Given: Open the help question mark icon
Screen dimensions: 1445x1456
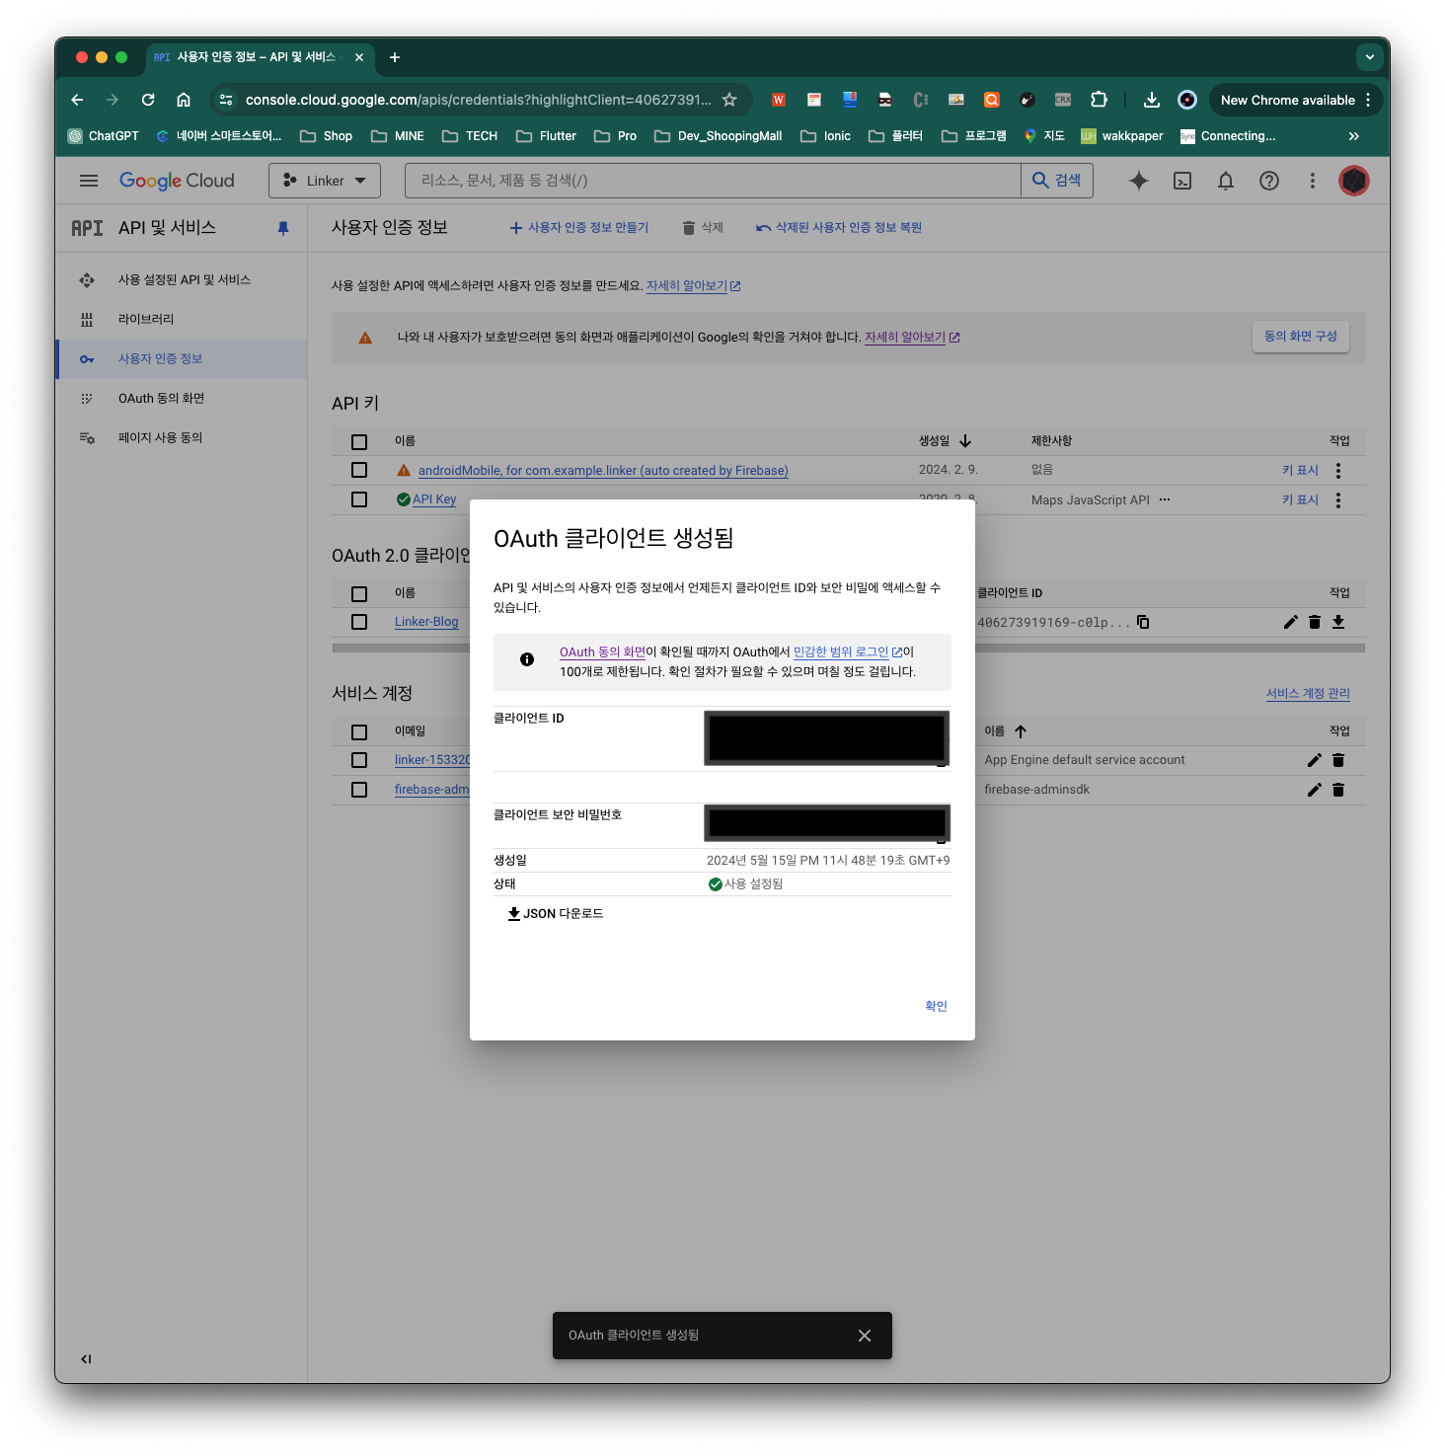Looking at the screenshot, I should tap(1268, 181).
